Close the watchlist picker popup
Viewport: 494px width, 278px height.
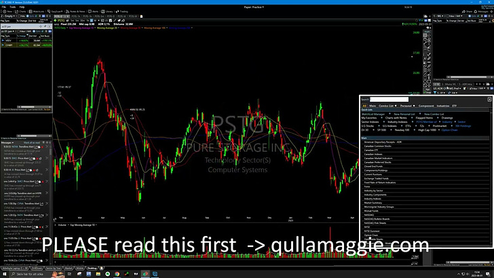[489, 100]
